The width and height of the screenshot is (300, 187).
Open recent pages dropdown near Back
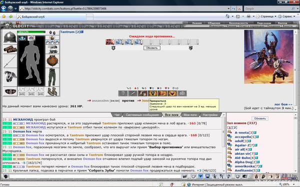tap(15, 8)
